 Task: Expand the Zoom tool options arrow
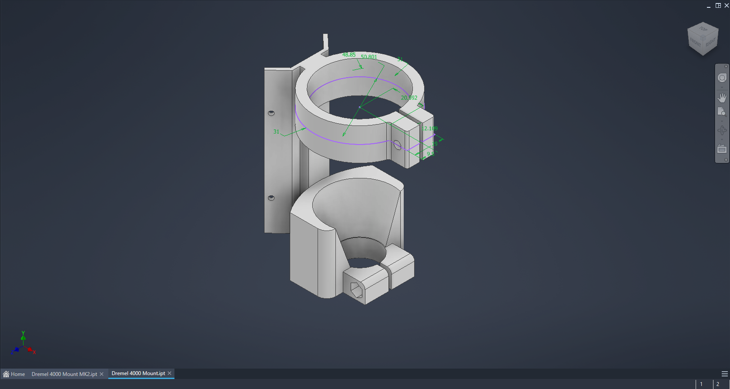tap(722, 121)
